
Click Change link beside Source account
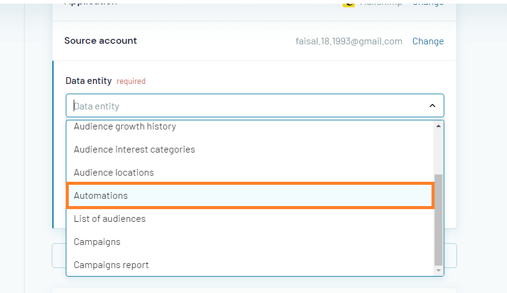click(x=428, y=41)
